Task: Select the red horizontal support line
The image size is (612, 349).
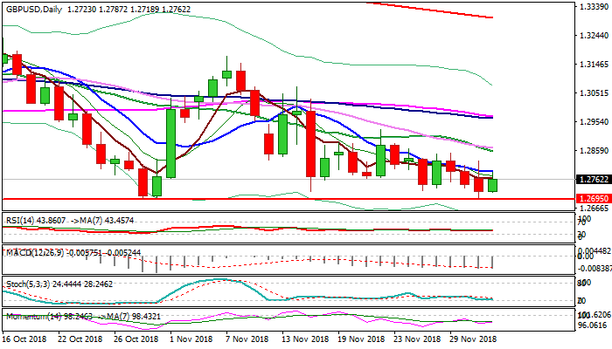Action: click(262, 199)
